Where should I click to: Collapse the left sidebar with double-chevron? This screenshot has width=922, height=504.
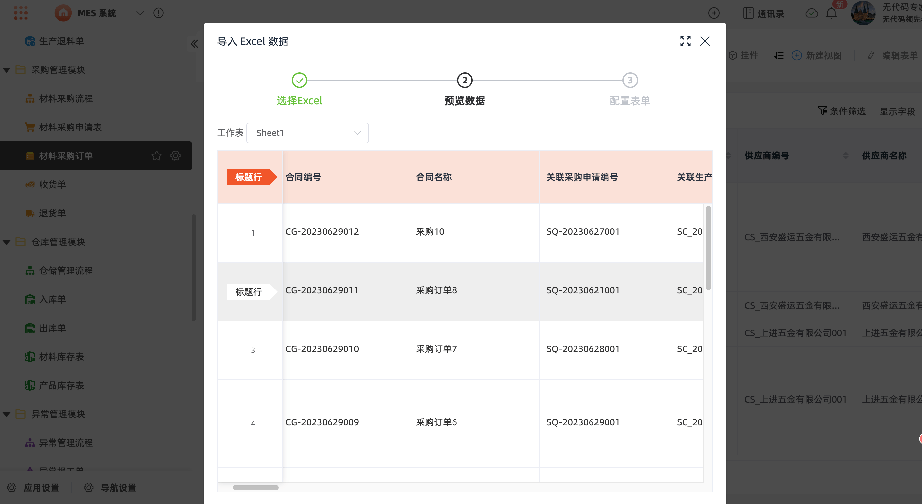[x=194, y=44]
